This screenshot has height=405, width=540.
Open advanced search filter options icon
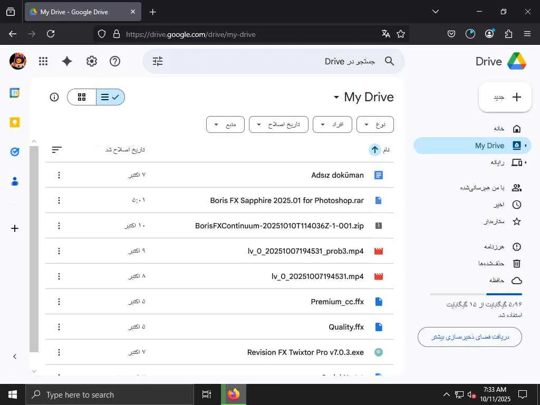point(158,61)
